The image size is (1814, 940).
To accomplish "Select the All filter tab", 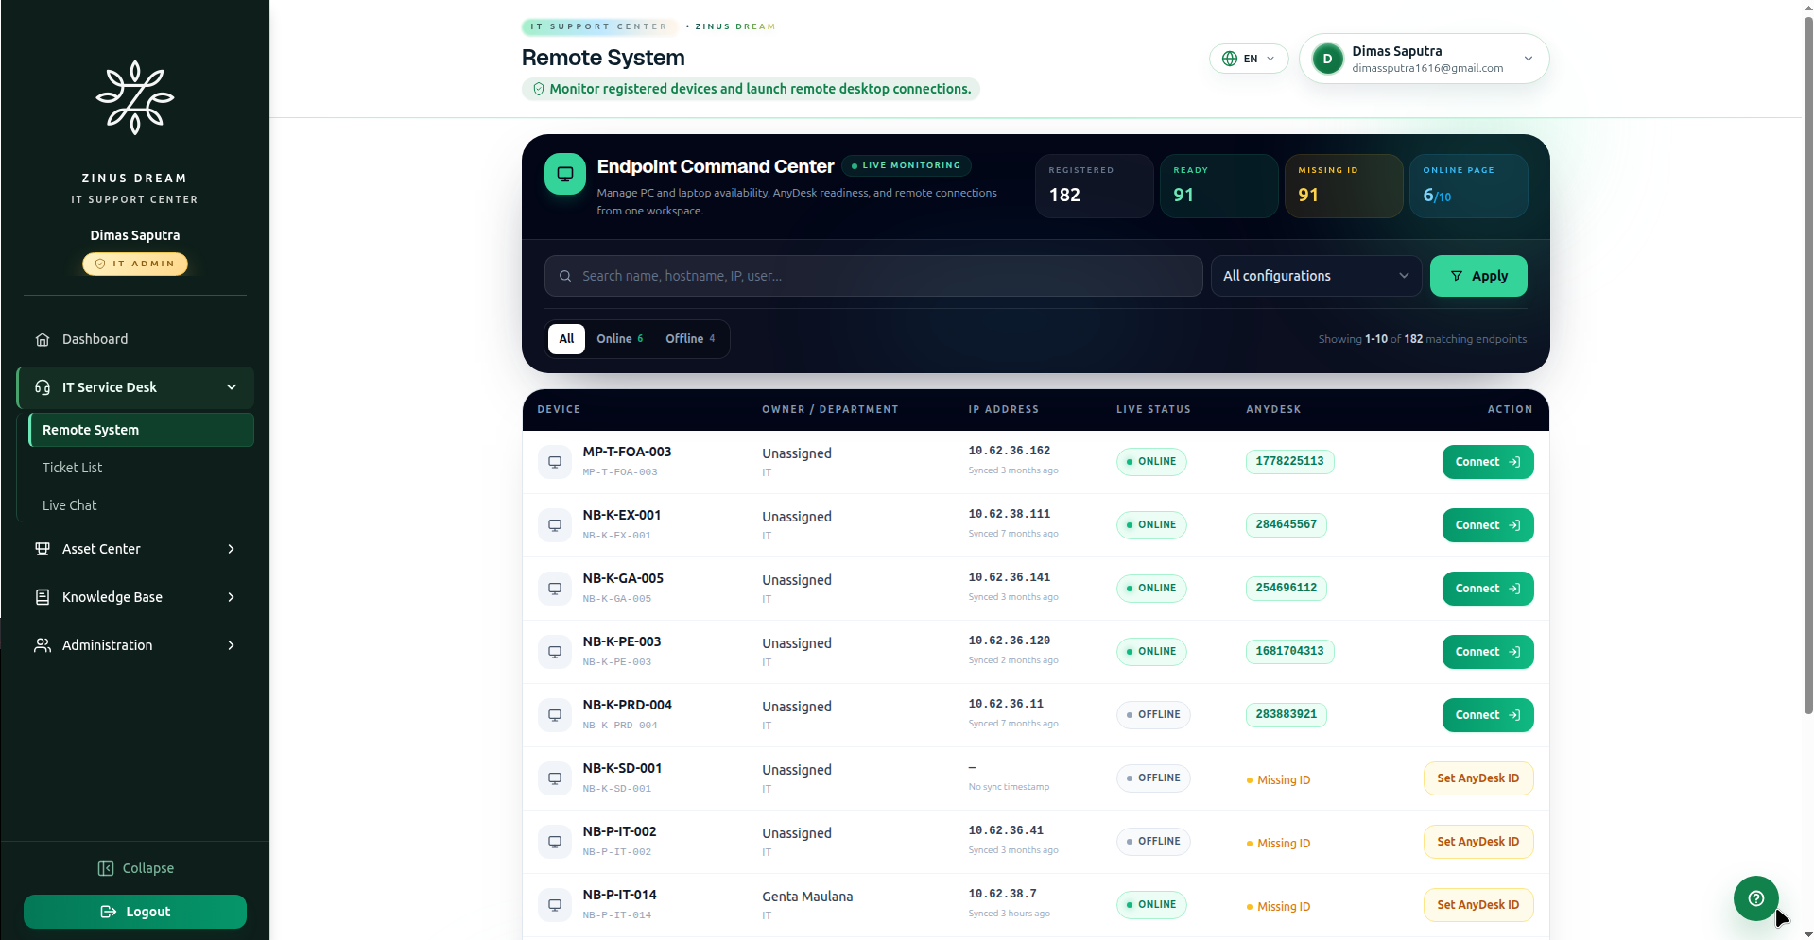I will [566, 339].
